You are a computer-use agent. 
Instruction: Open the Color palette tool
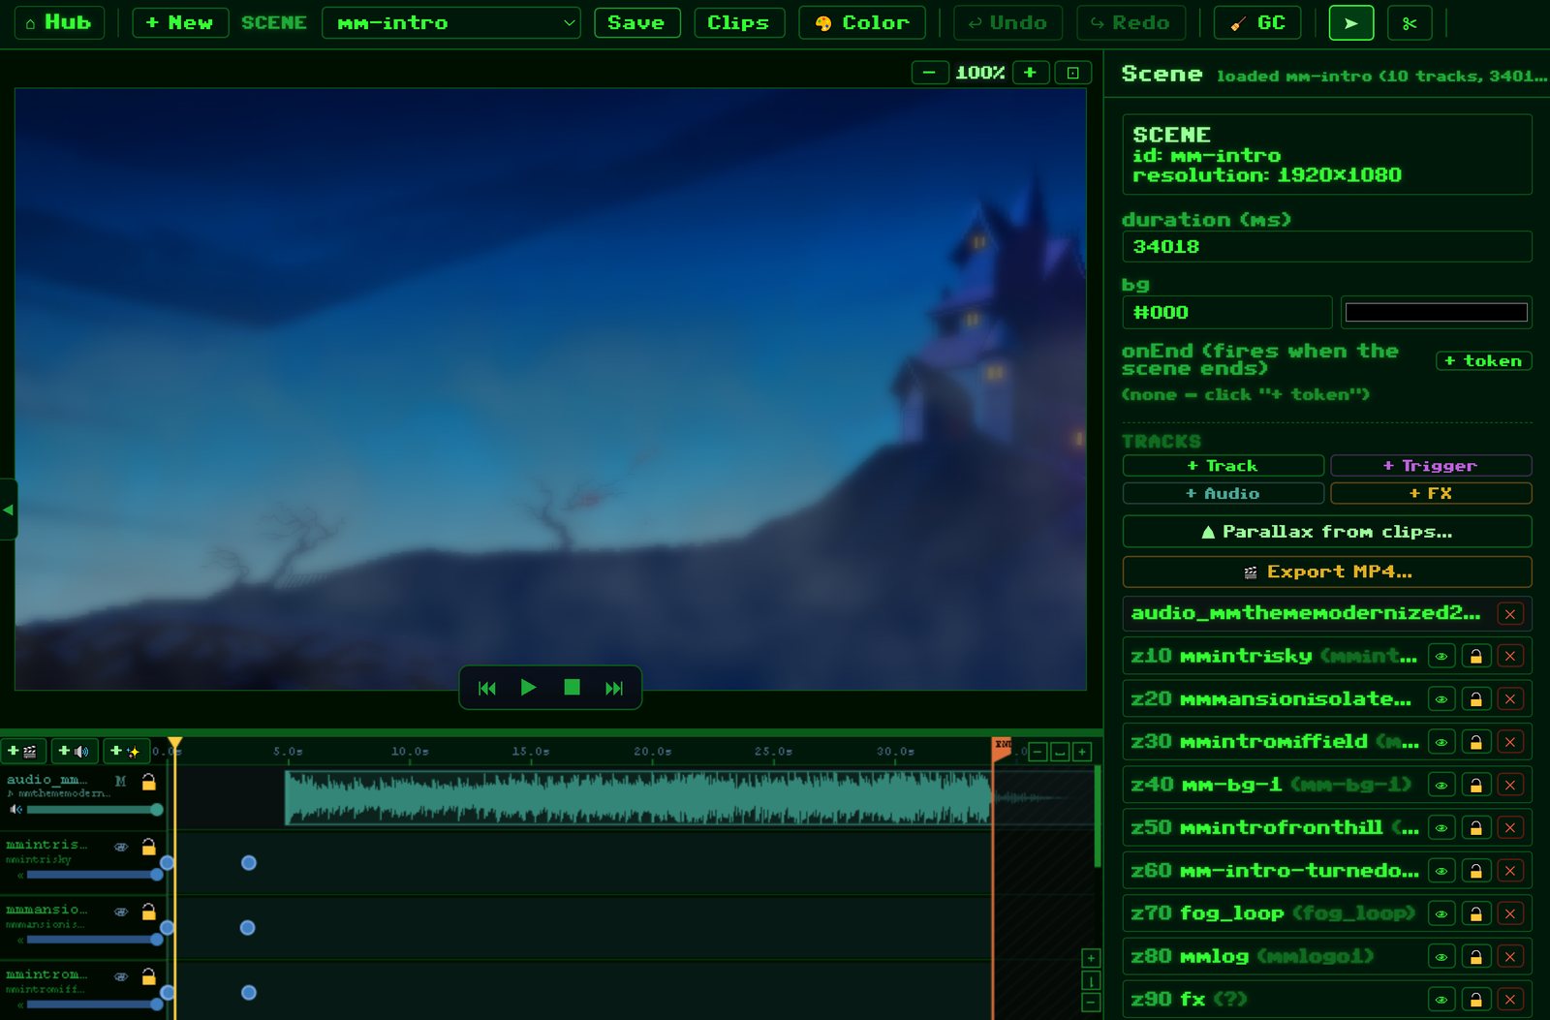(x=862, y=22)
